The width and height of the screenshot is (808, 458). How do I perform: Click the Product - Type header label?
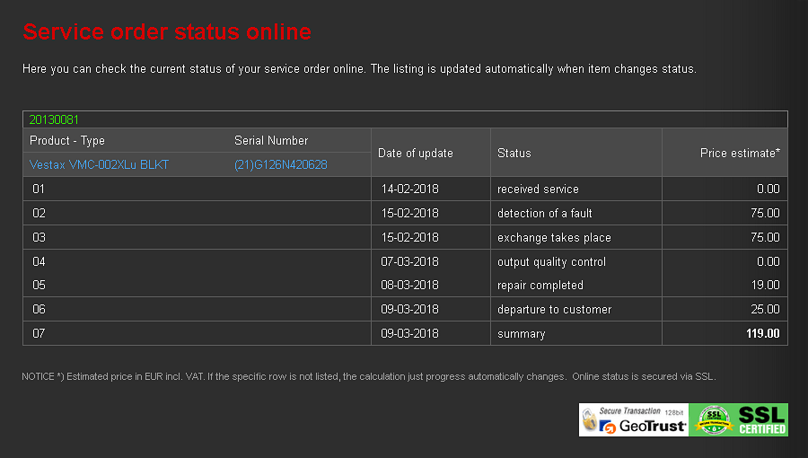[x=67, y=141]
